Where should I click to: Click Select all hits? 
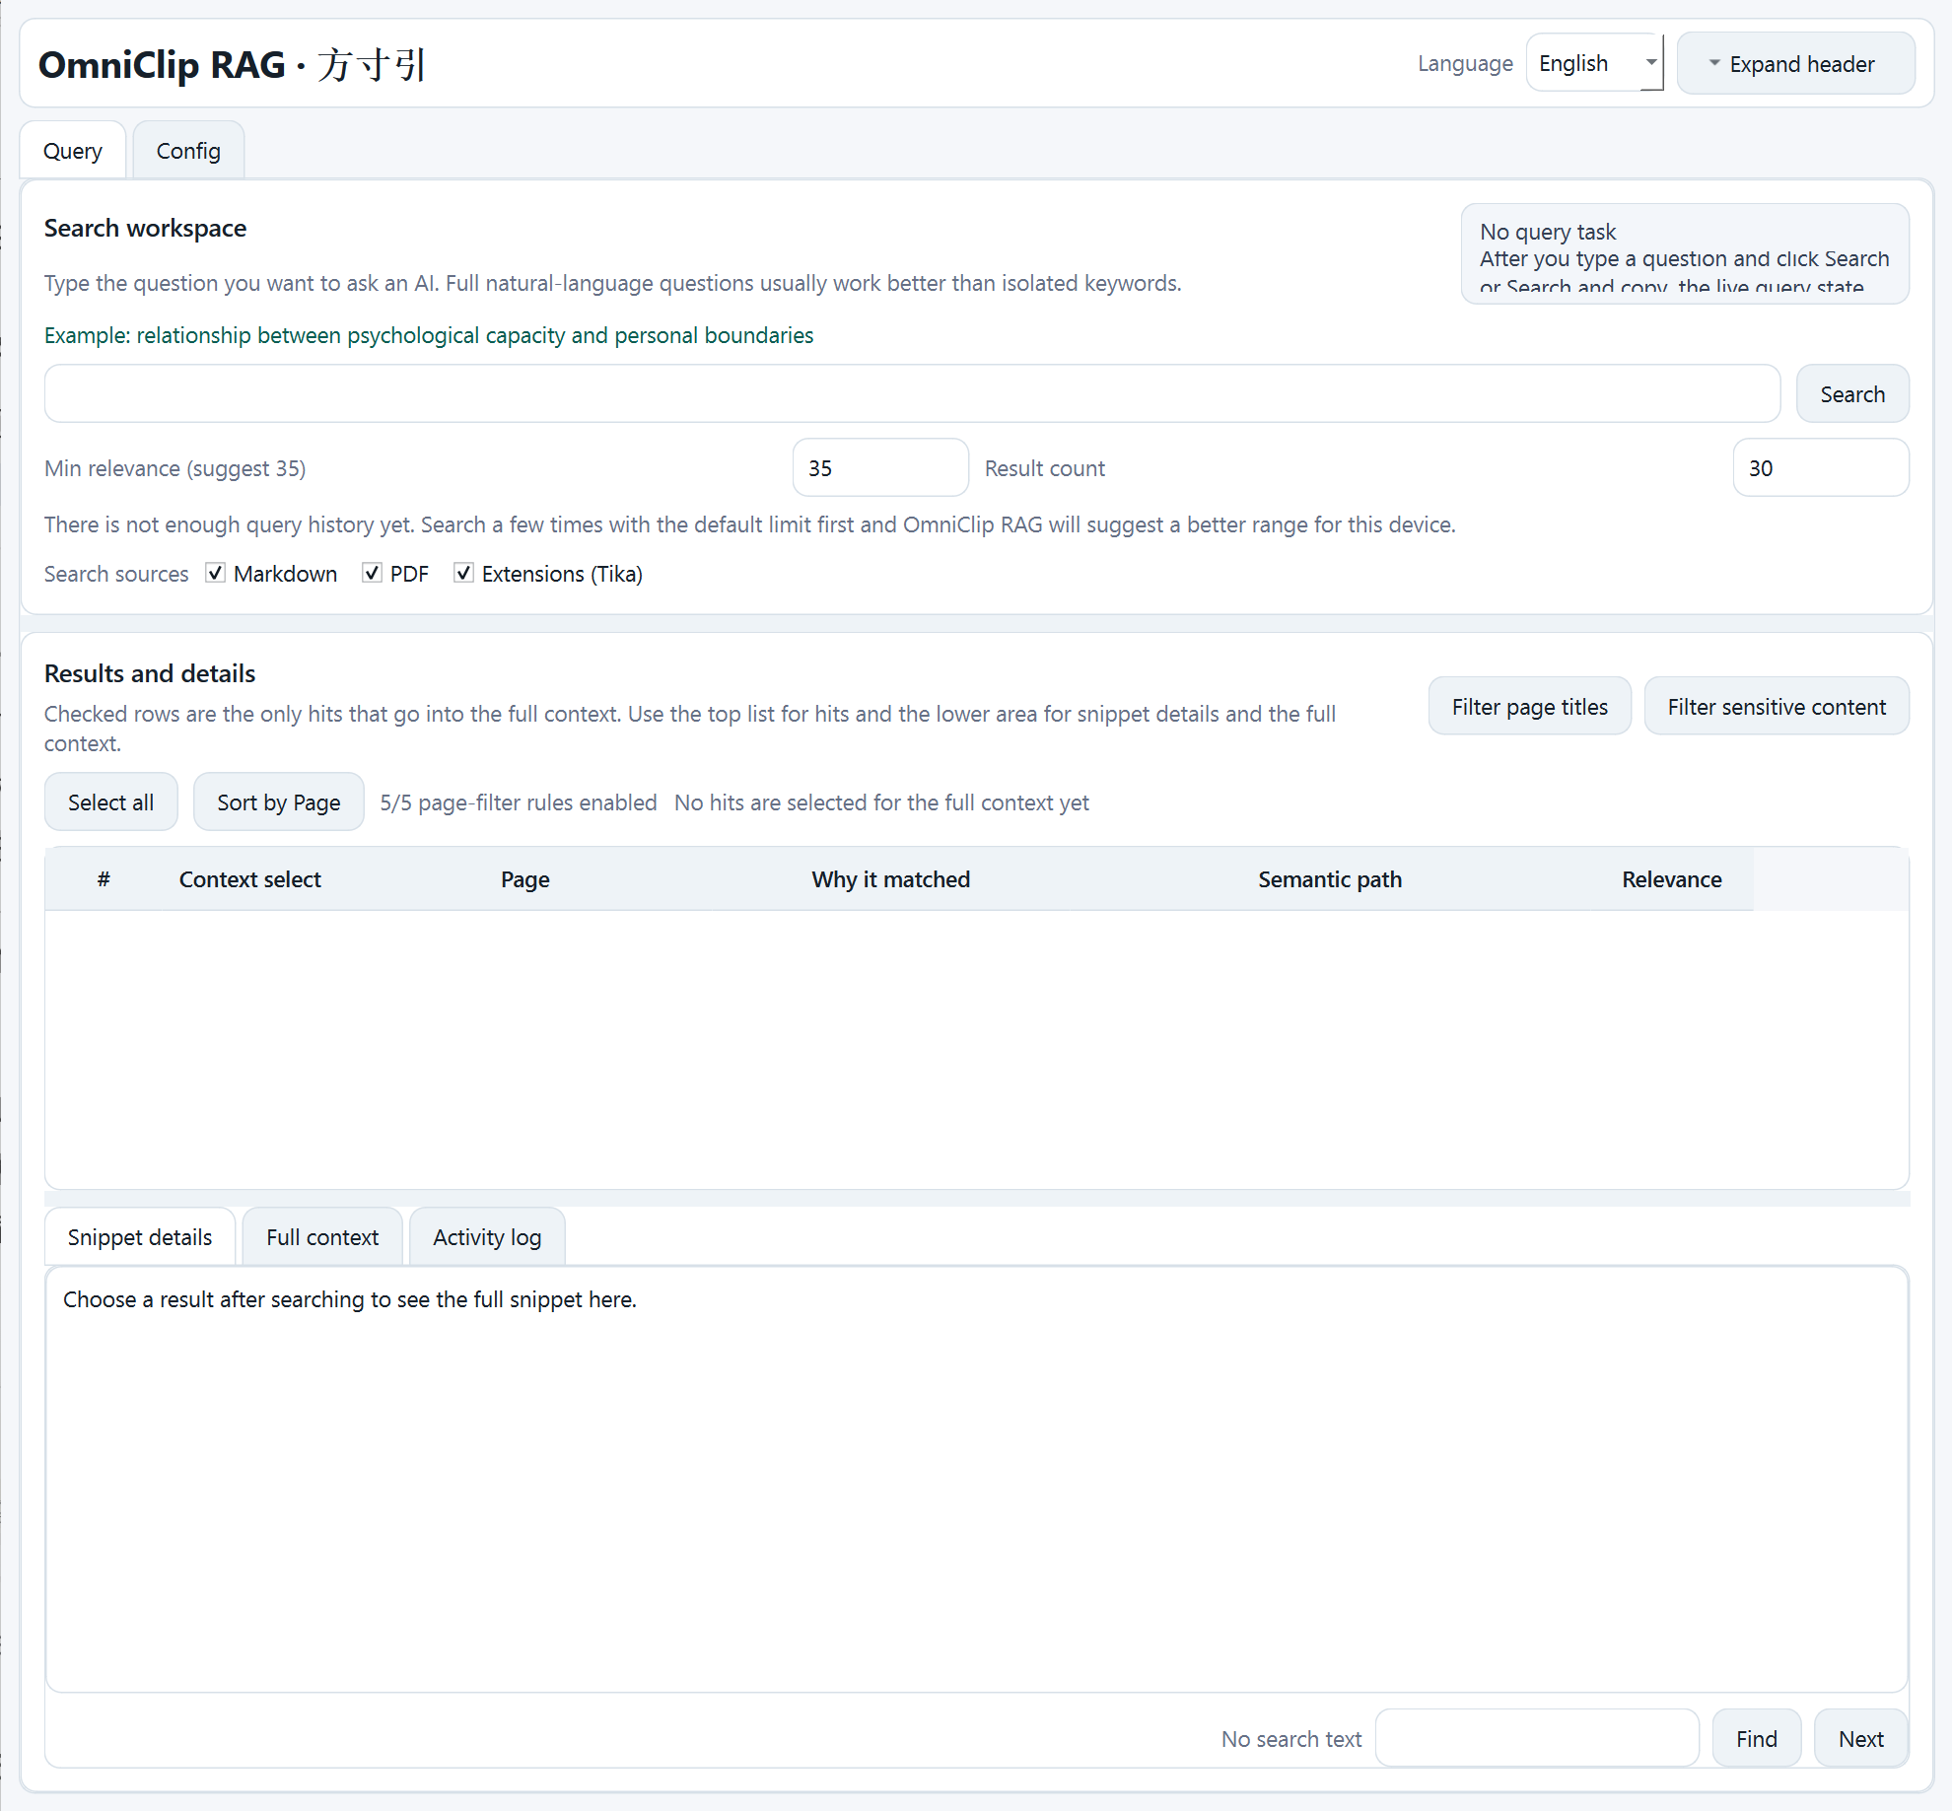[x=111, y=802]
